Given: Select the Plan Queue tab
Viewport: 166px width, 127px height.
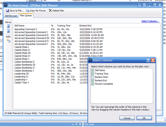Looking at the screenshot, I should click(x=26, y=16).
